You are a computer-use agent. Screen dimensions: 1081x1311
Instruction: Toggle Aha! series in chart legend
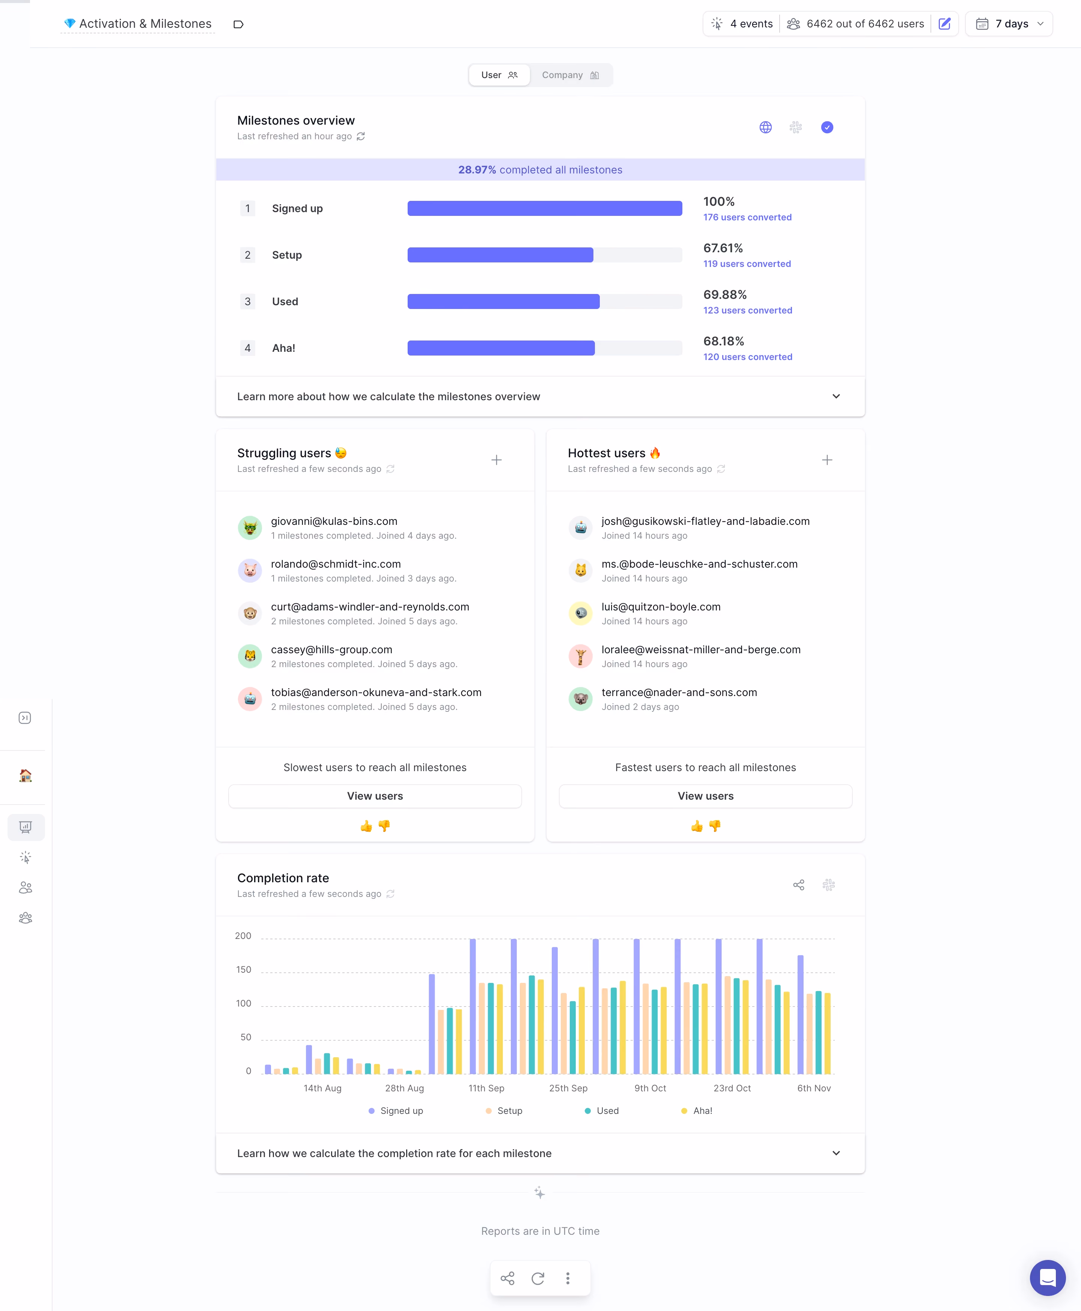697,1111
